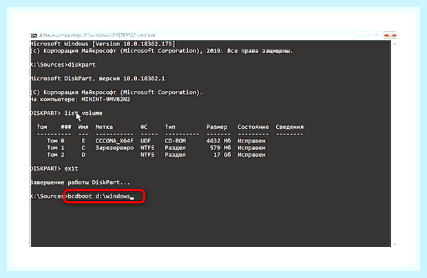427x278 pixels.
Task: Click drive letter 'C' in Том 1 row
Action: pos(83,148)
